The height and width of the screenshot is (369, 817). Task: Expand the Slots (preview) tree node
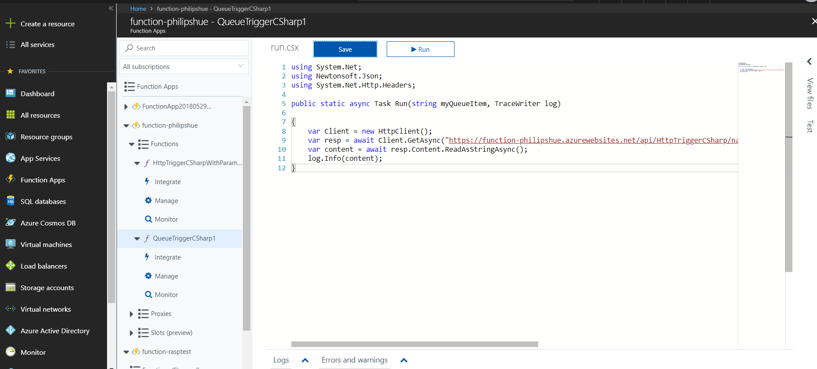click(132, 333)
